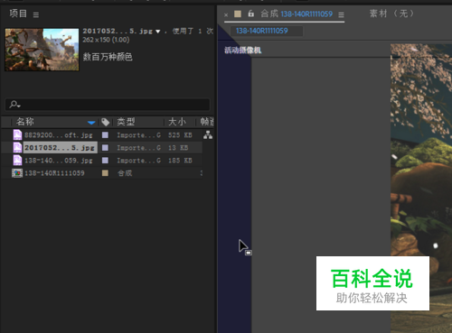Click the 13 KB size cell
Screen dimensions: 452x333
[178, 148]
